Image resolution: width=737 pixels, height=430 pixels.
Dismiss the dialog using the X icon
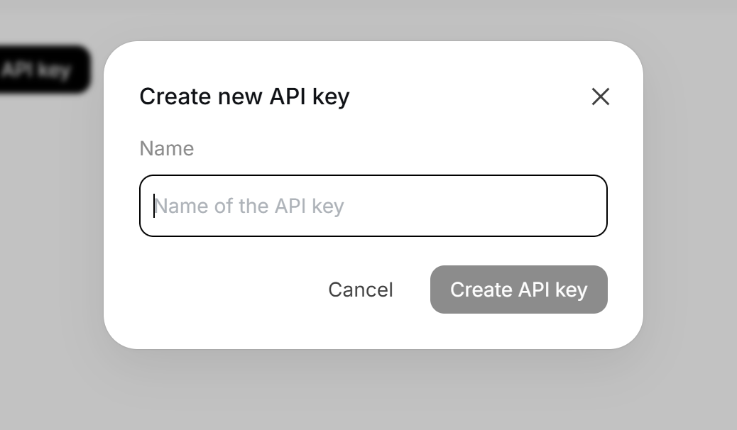pos(600,97)
